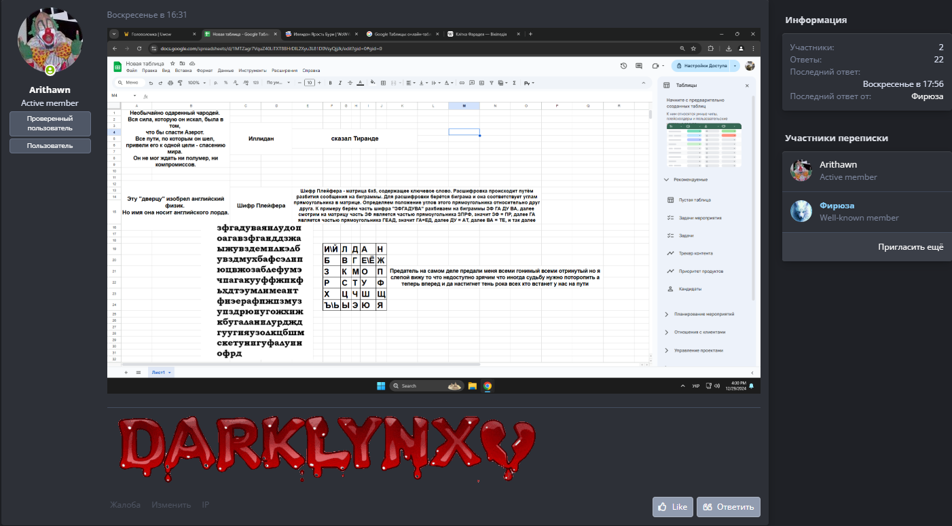Click the Chrome icon in Windows taskbar
952x526 pixels.
488,386
